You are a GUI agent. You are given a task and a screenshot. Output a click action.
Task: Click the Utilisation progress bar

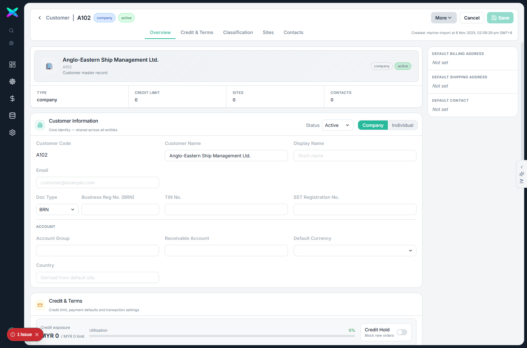point(222,336)
